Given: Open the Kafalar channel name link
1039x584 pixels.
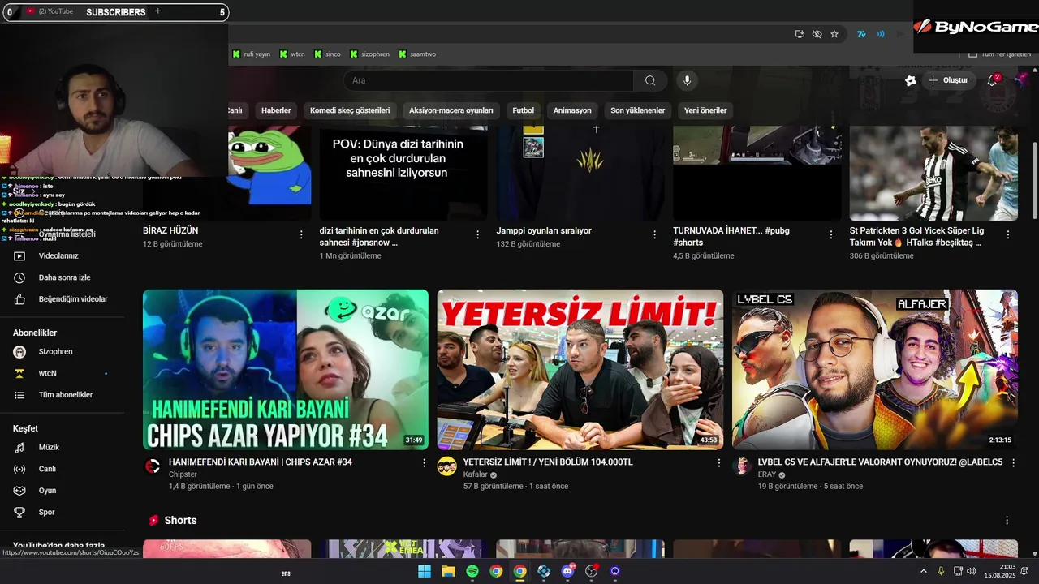Looking at the screenshot, I should [475, 474].
